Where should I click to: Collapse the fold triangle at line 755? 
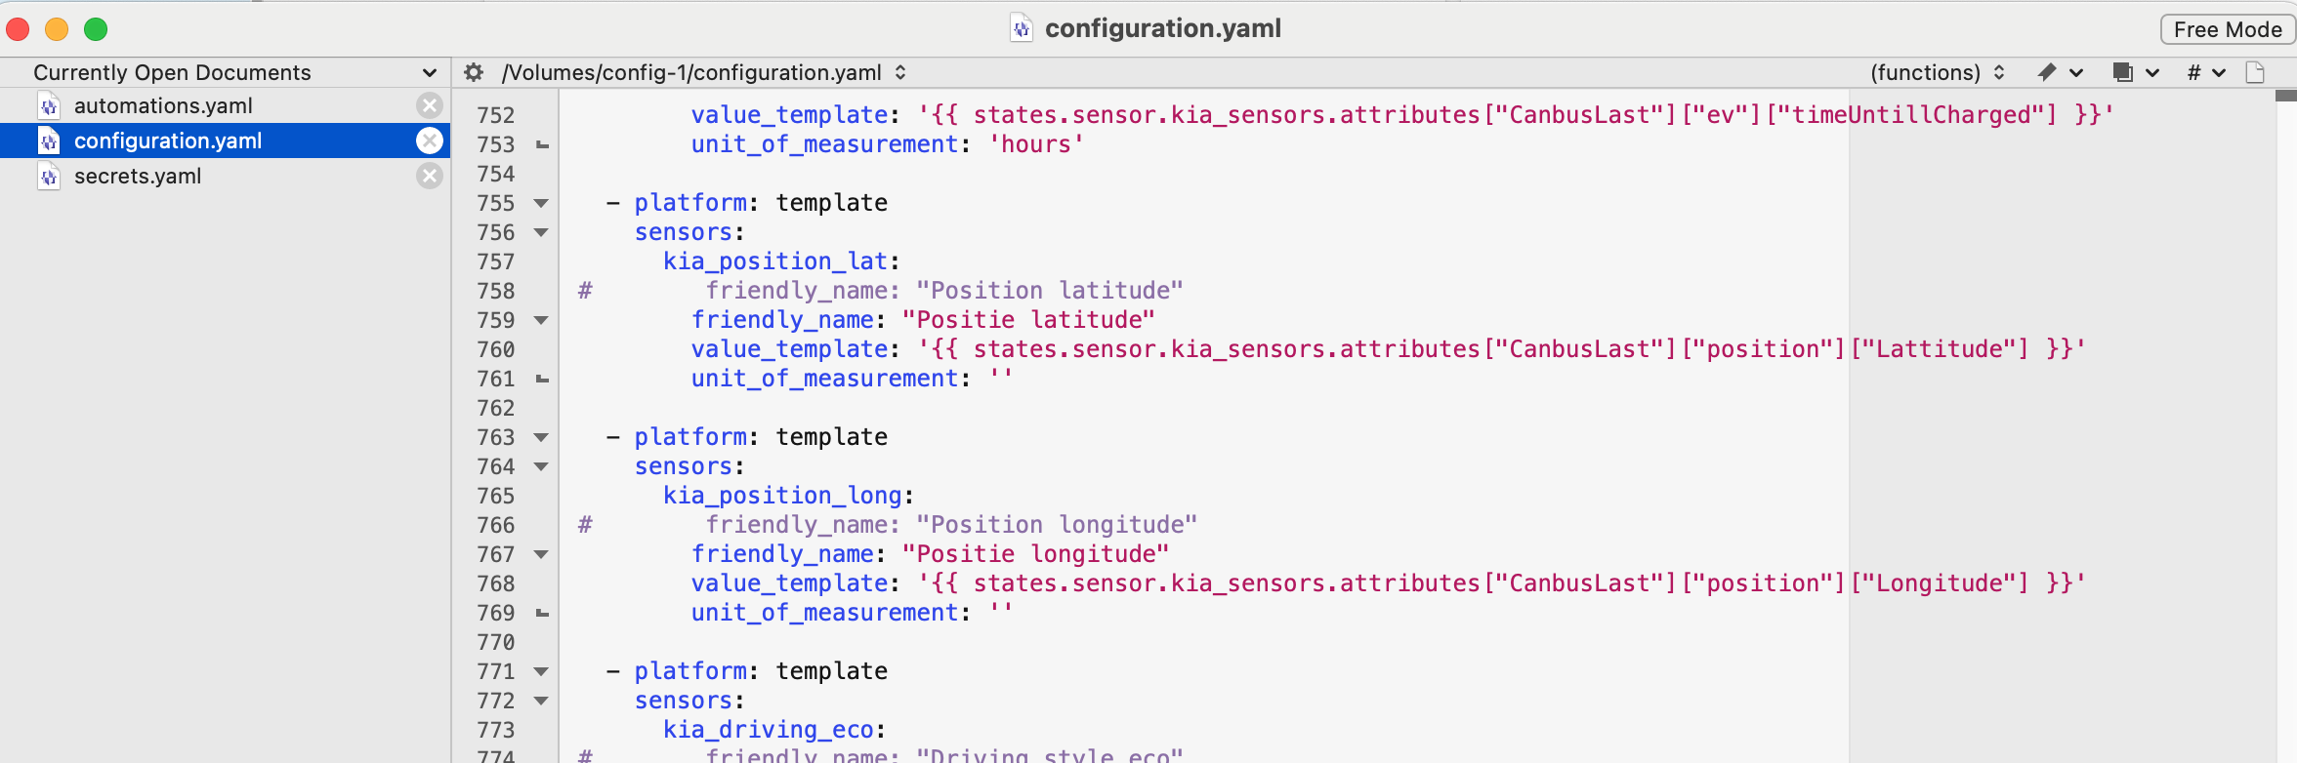541,203
